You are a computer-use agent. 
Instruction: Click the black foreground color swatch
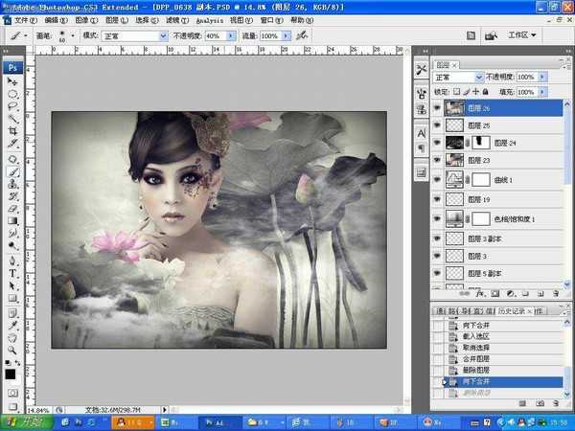click(11, 374)
